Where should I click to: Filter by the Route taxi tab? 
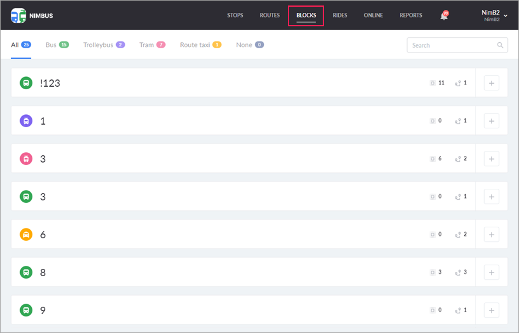[x=201, y=45]
